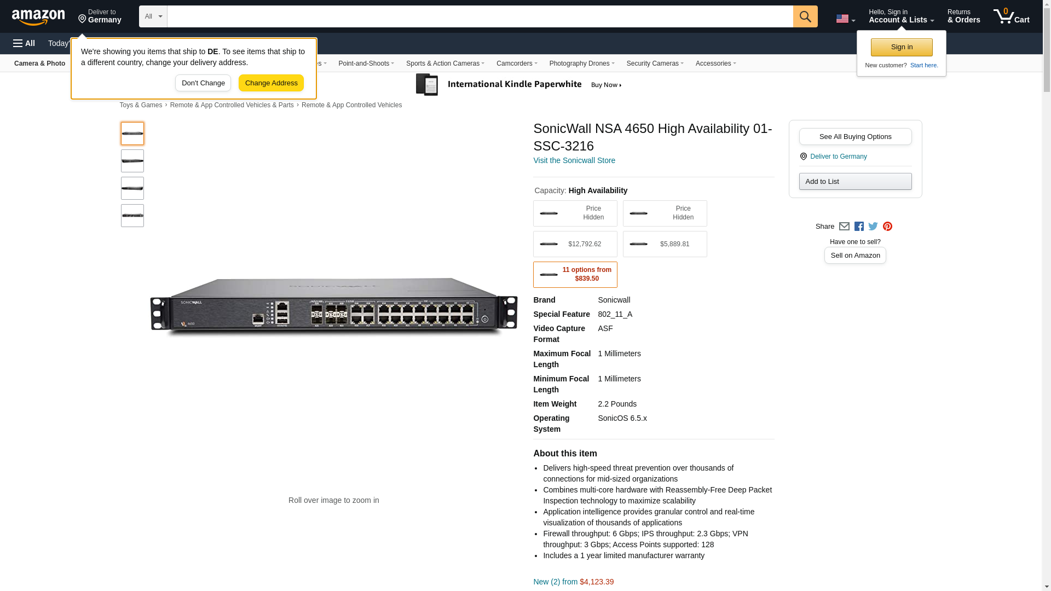This screenshot has width=1051, height=591.
Task: Select the second product thumbnail image
Action: point(132,161)
